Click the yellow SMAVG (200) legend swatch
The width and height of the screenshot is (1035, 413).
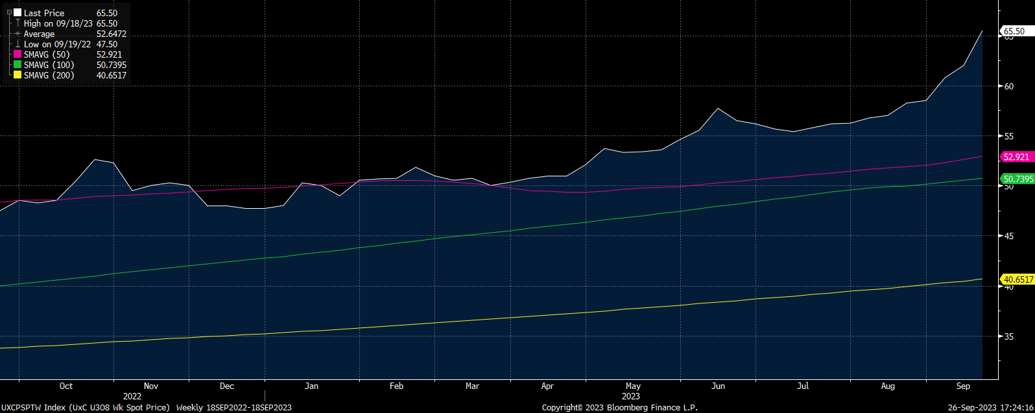click(18, 75)
